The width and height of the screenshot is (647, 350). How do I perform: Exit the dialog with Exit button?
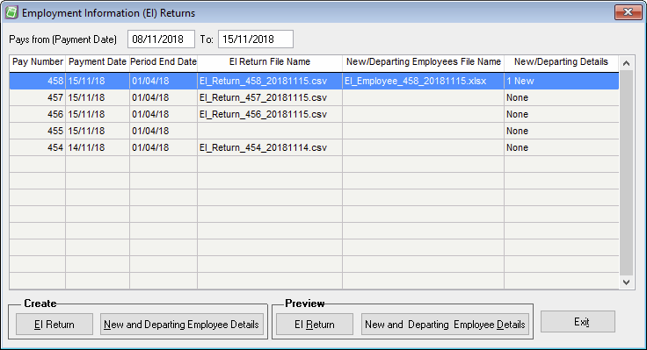[x=578, y=322]
